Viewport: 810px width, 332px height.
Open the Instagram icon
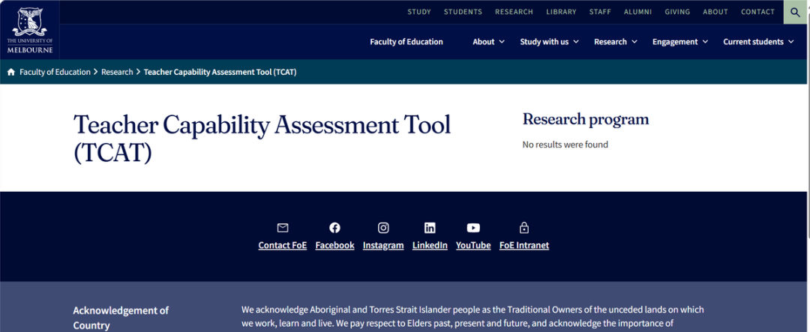pos(383,228)
